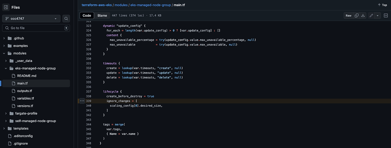Click '{ Name = var.name }' code line

coord(122,134)
